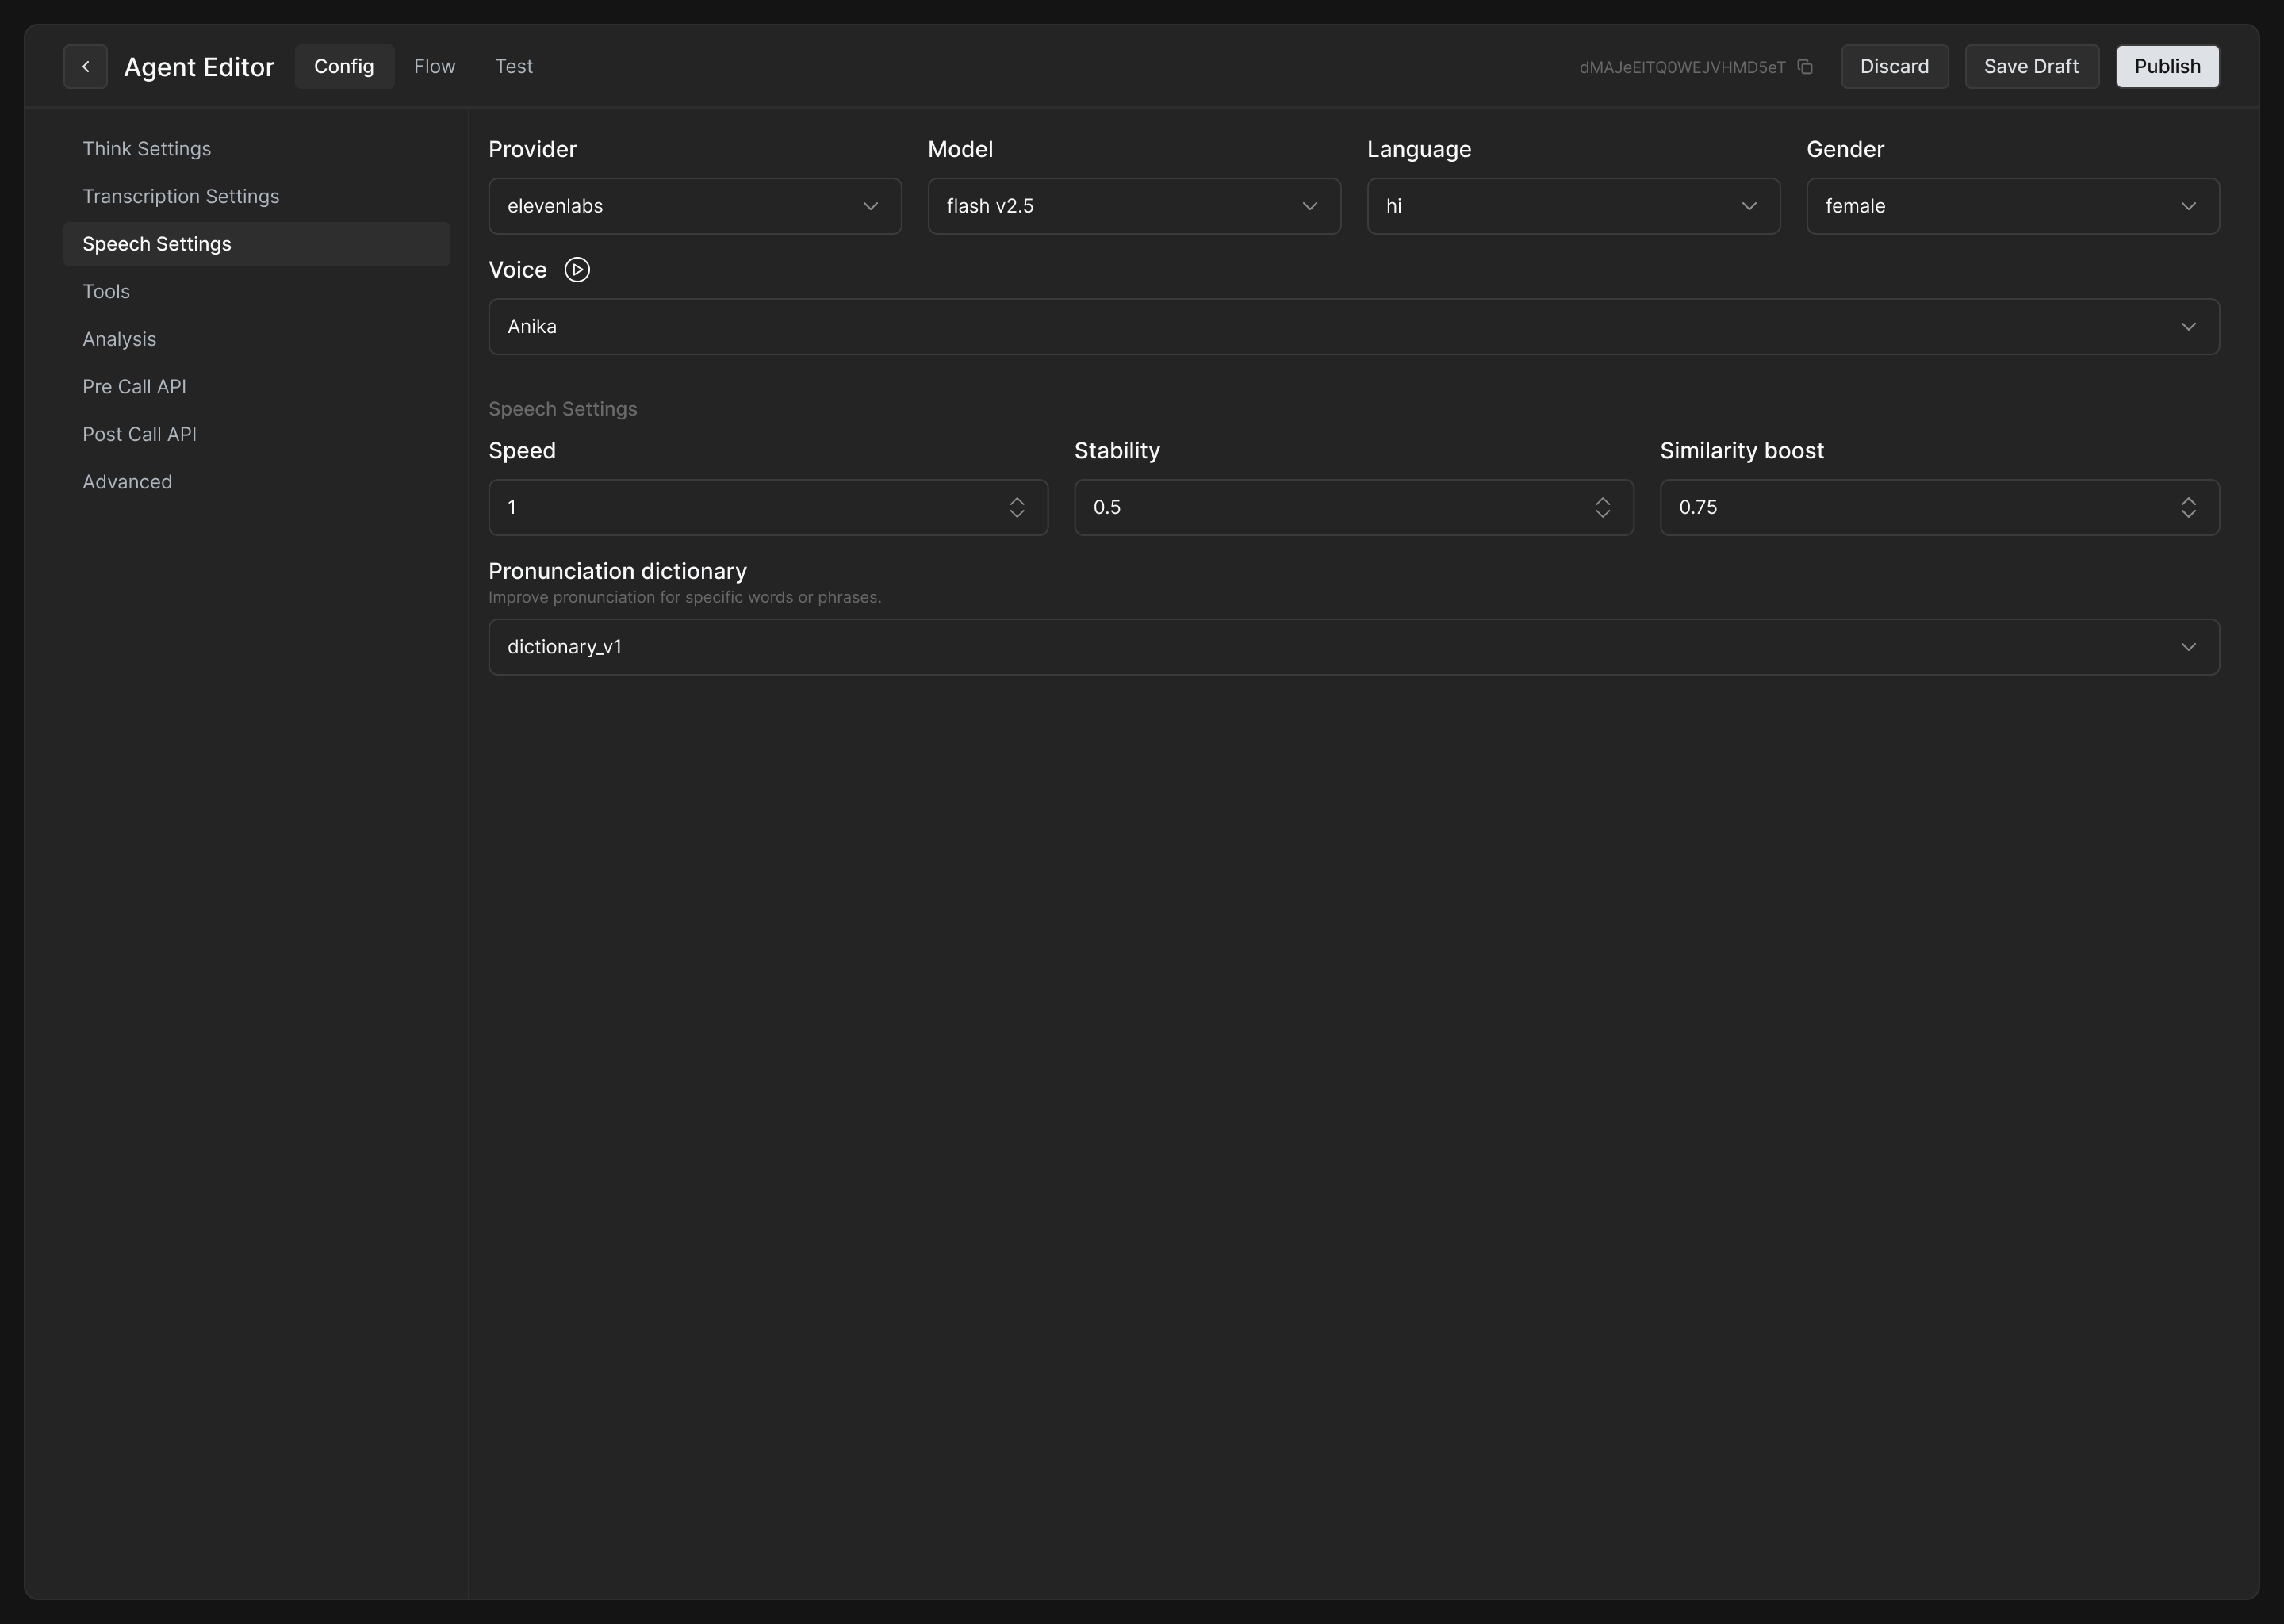This screenshot has height=1624, width=2284.
Task: Go to Pre Call API section
Action: pyautogui.click(x=134, y=387)
